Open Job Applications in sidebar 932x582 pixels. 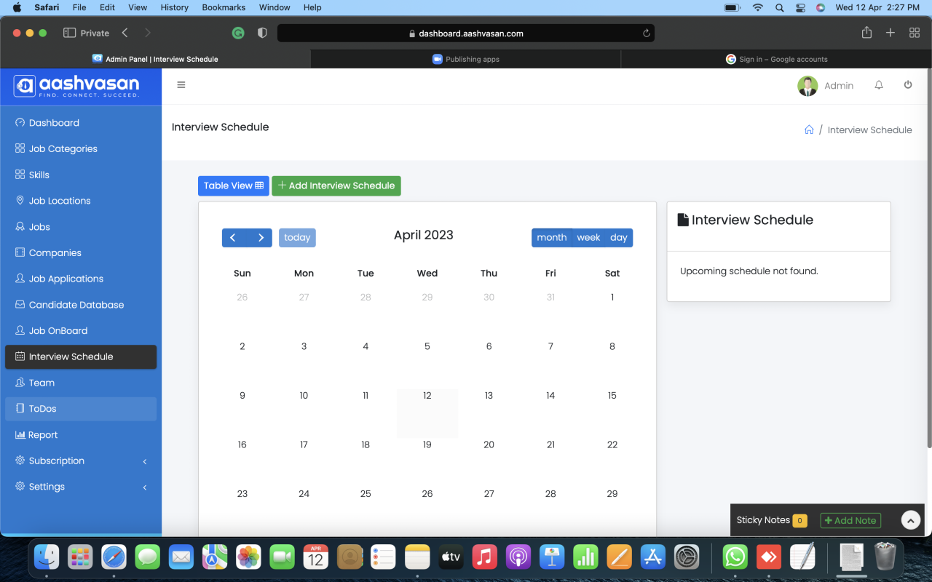[x=66, y=279]
